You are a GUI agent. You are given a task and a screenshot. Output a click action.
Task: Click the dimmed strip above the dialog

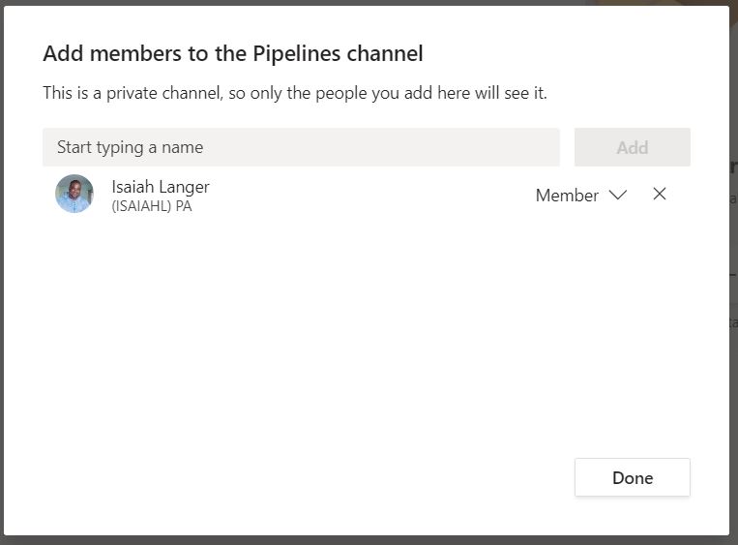click(368, 2)
